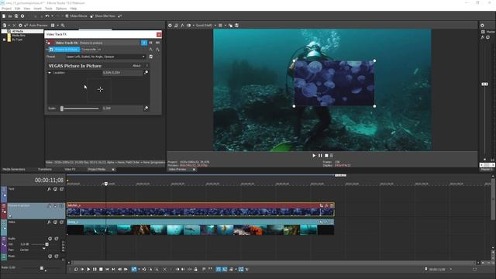Screen dimensions: 496x279
Task: Click the Open project folder icon
Action: [10, 15]
